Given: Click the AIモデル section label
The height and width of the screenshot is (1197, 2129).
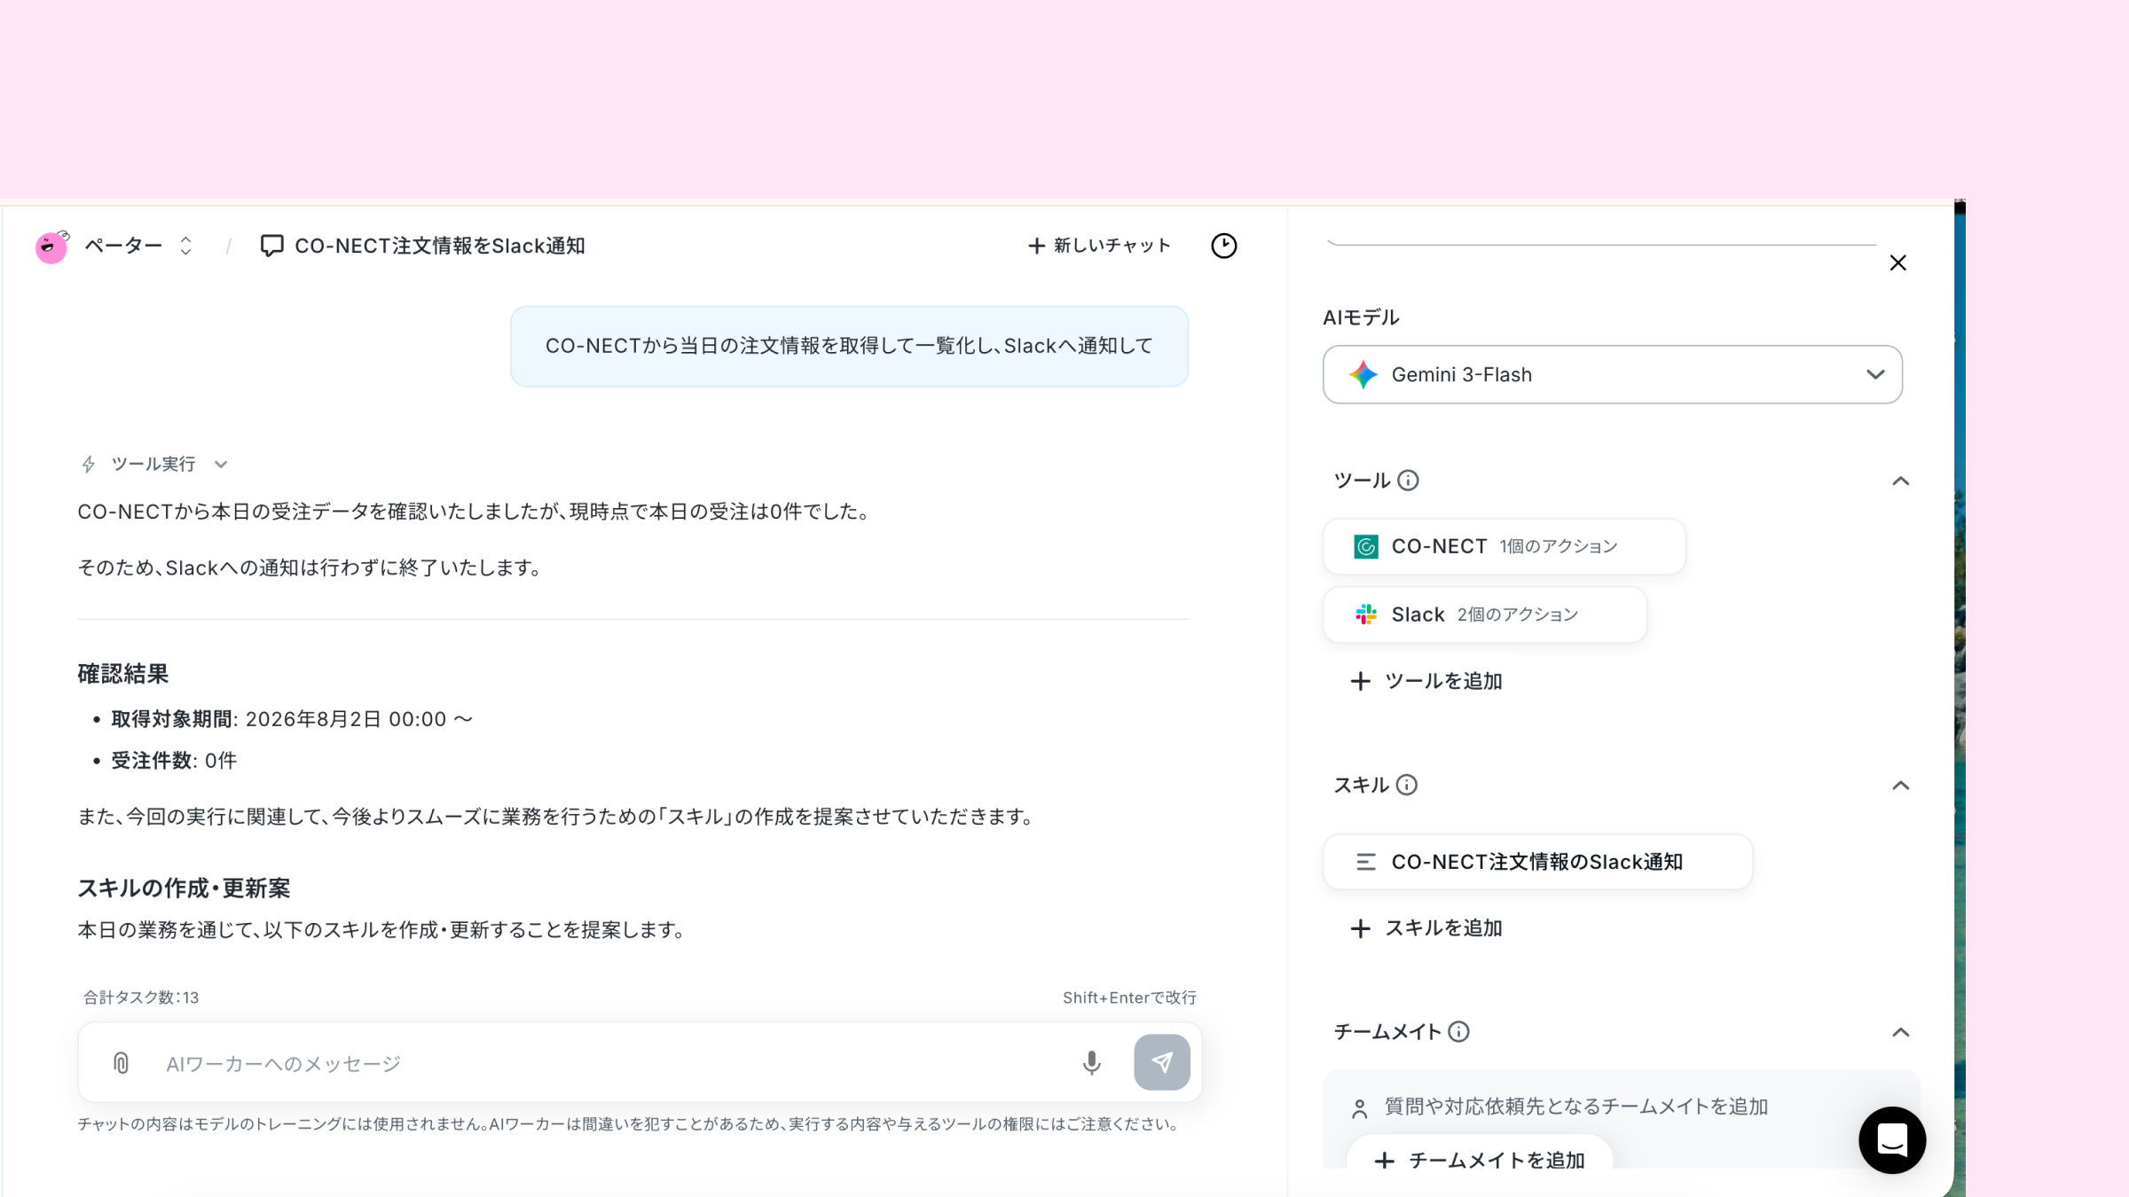Looking at the screenshot, I should pos(1361,317).
